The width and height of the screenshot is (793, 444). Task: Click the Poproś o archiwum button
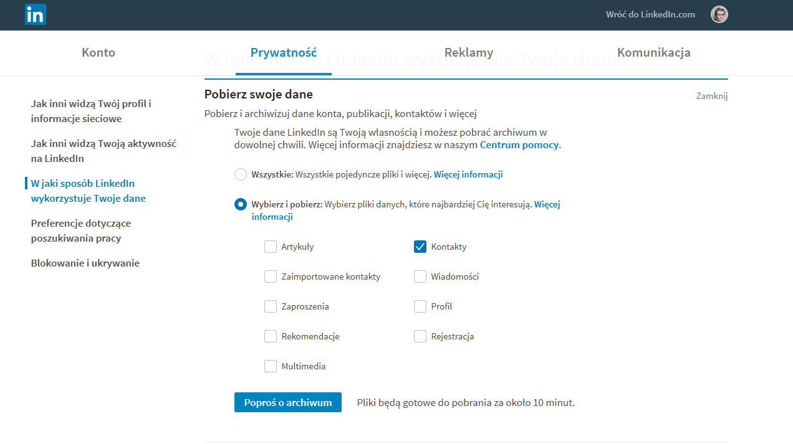pyautogui.click(x=288, y=402)
